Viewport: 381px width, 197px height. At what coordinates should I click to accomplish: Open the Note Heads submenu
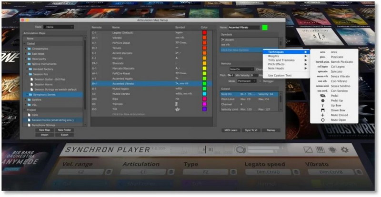pyautogui.click(x=286, y=69)
